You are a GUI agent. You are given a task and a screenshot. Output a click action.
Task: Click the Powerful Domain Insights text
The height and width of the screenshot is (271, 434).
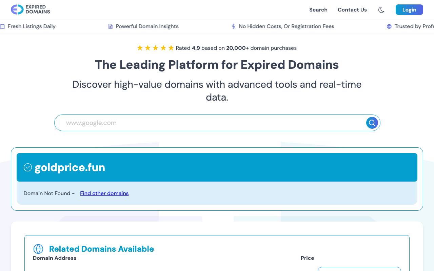[x=147, y=26]
